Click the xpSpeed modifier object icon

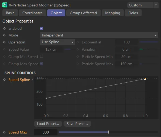coord(5,5)
